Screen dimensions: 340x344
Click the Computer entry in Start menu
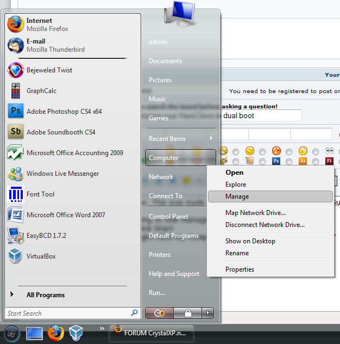click(180, 157)
